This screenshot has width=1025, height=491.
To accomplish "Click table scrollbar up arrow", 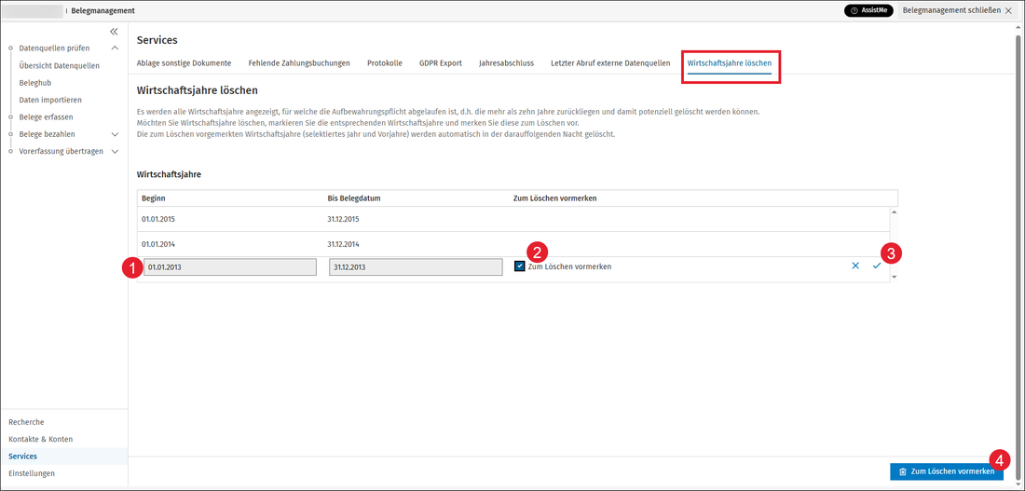I will 895,211.
